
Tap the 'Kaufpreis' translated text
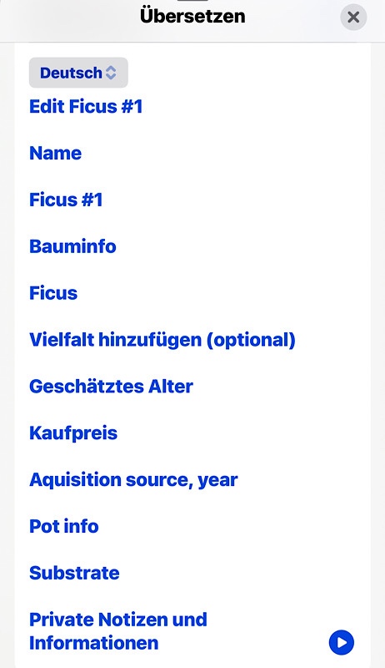pyautogui.click(x=73, y=433)
